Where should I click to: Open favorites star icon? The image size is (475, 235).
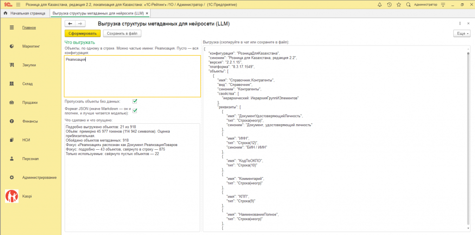(x=398, y=5)
